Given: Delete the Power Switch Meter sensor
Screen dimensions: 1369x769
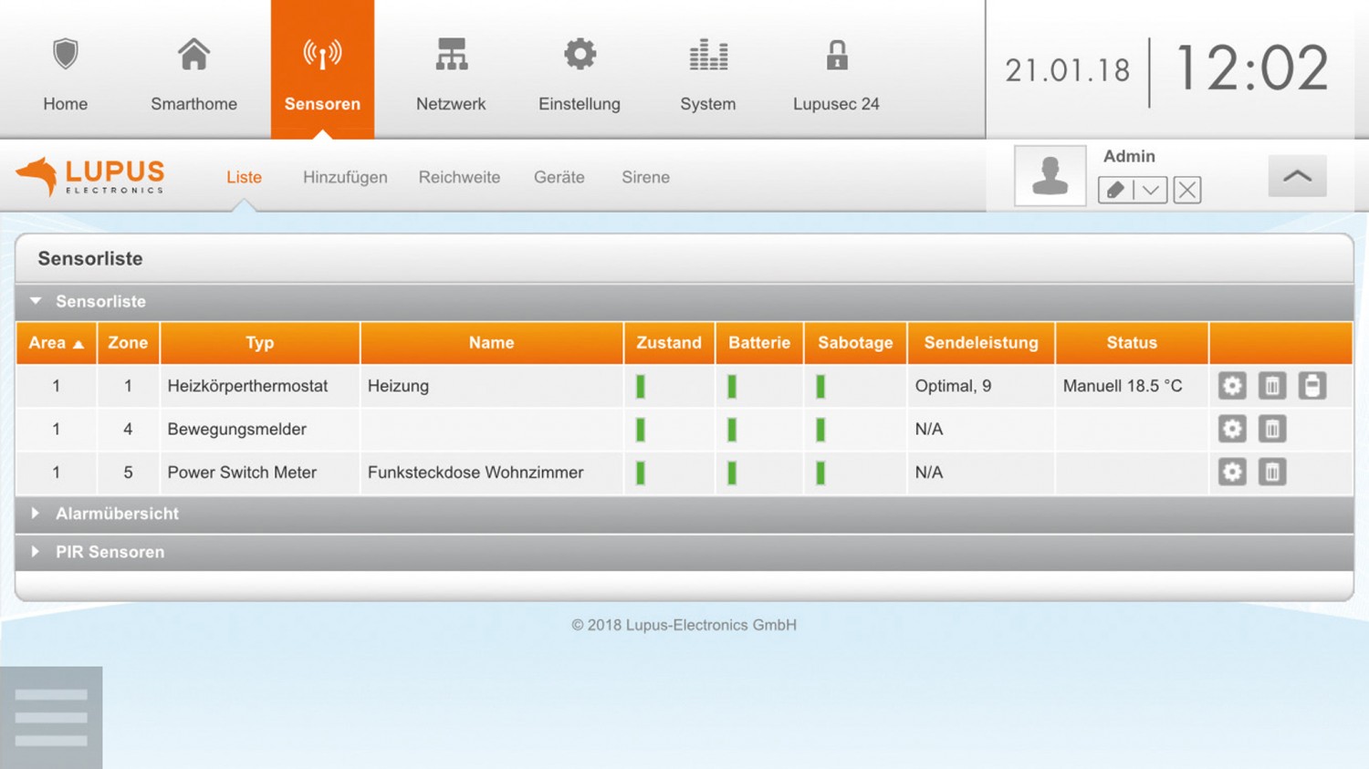Looking at the screenshot, I should [1272, 472].
